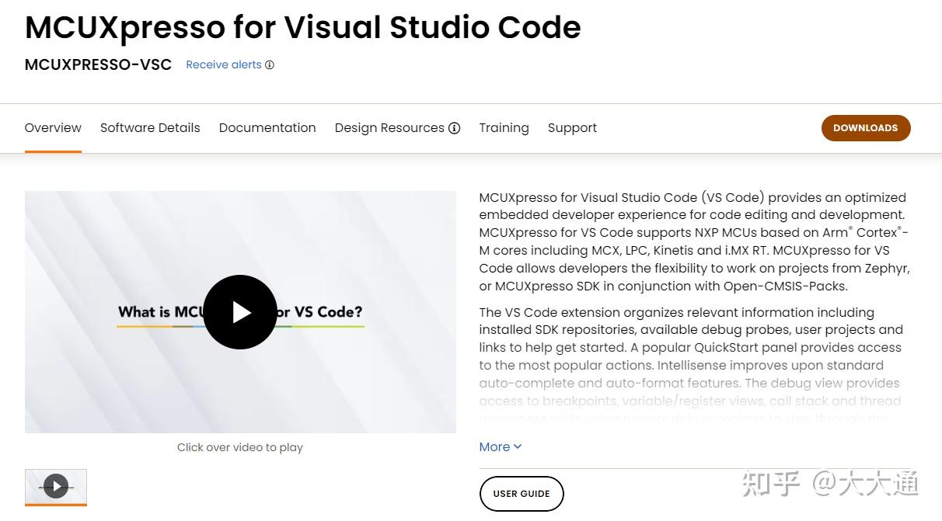Click the info icon beside Receive alerts
This screenshot has width=942, height=521.
tap(270, 65)
